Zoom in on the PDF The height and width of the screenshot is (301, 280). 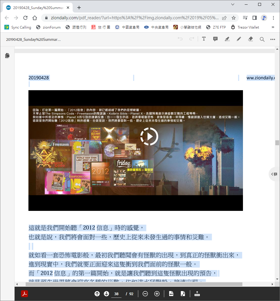click(x=157, y=294)
